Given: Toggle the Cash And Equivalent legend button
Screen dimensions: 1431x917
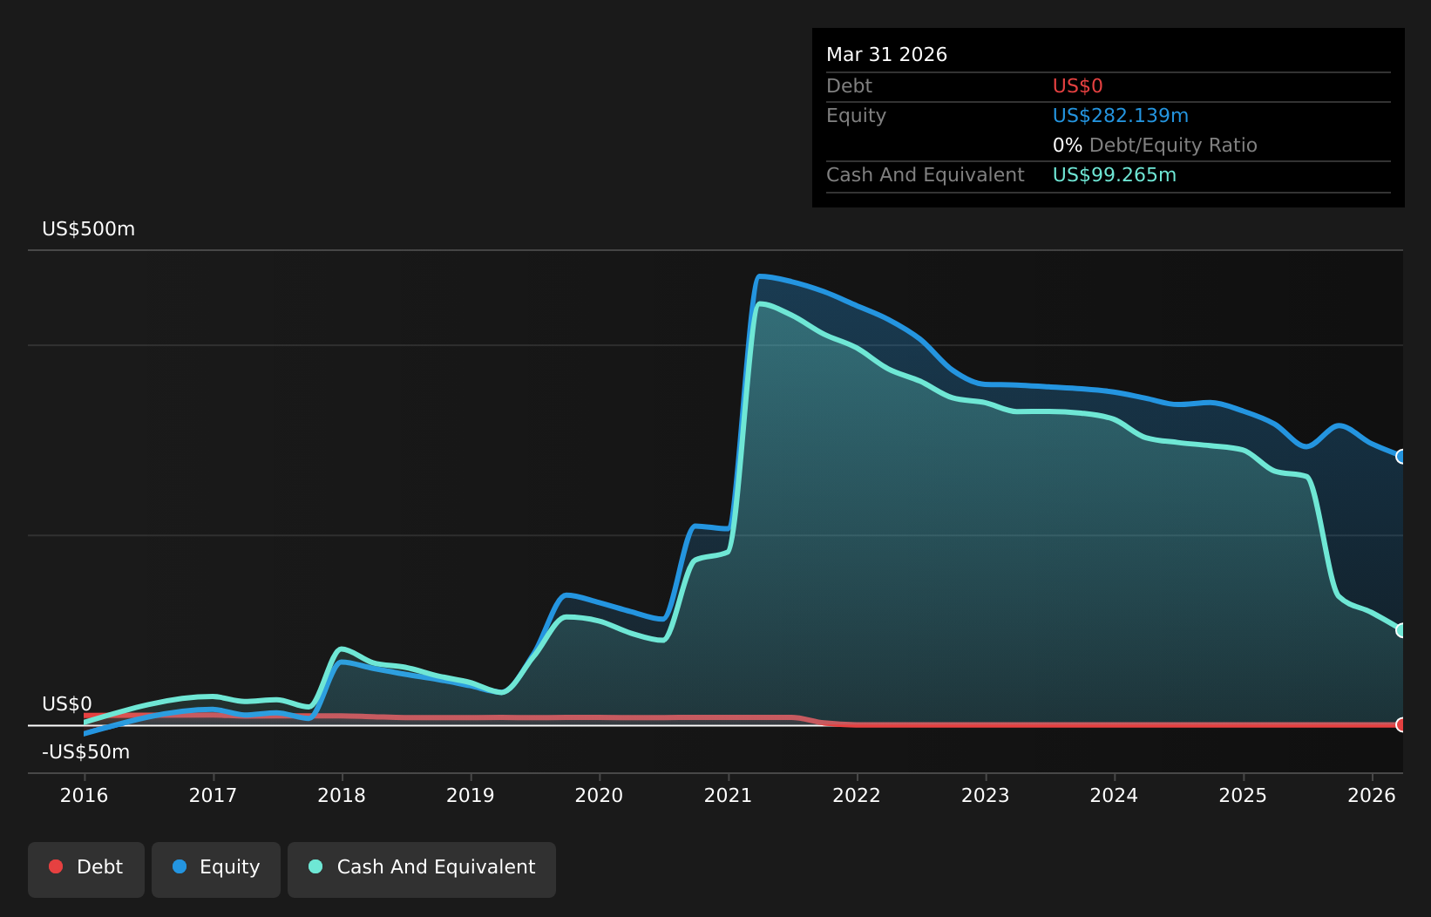Looking at the screenshot, I should pos(422,869).
